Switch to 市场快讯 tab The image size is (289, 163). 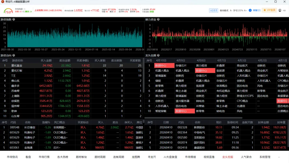point(12,157)
